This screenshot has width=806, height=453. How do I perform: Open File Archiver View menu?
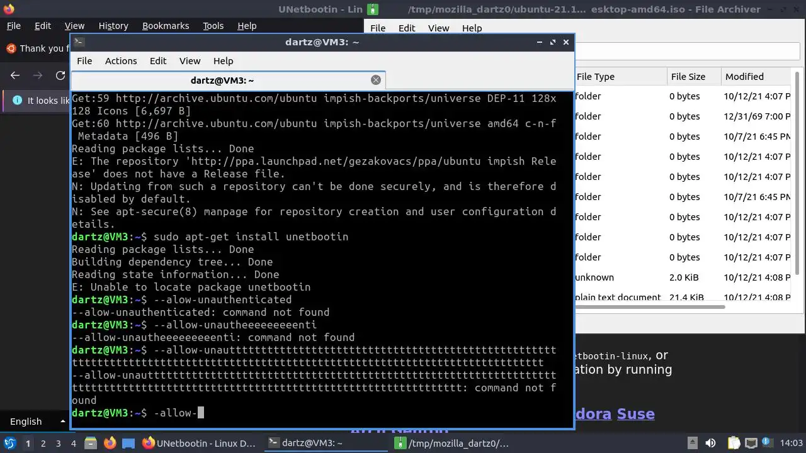point(439,28)
